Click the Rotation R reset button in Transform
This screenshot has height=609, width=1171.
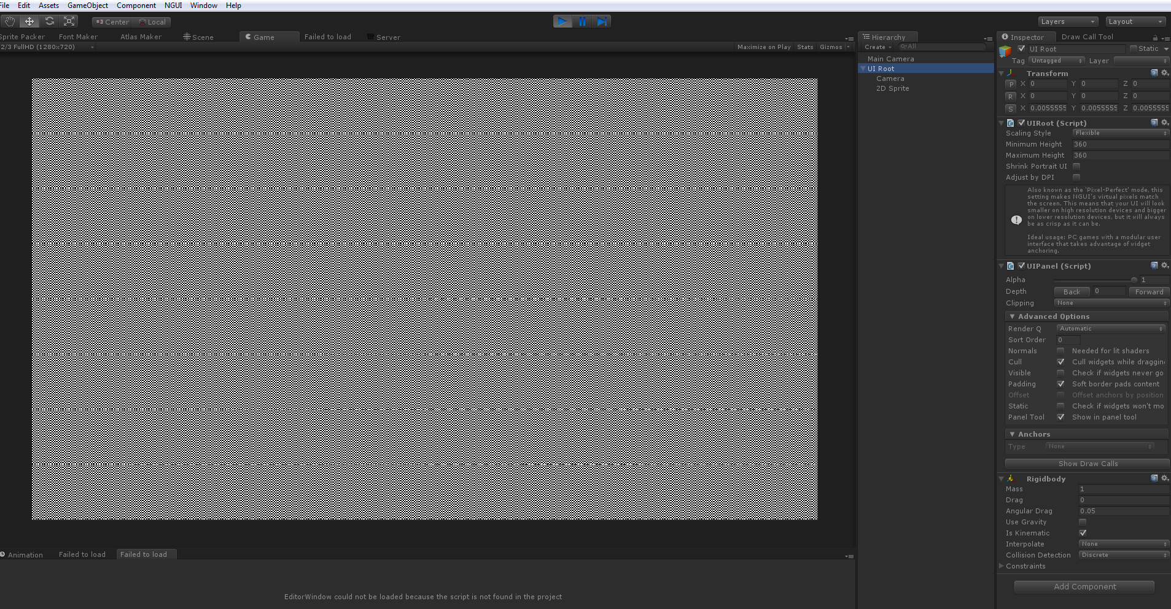tap(1011, 96)
